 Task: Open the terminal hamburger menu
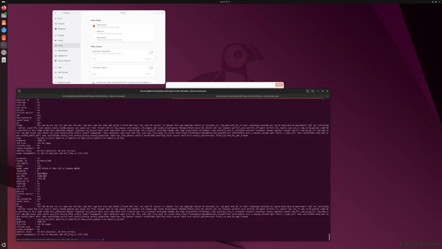[x=313, y=91]
